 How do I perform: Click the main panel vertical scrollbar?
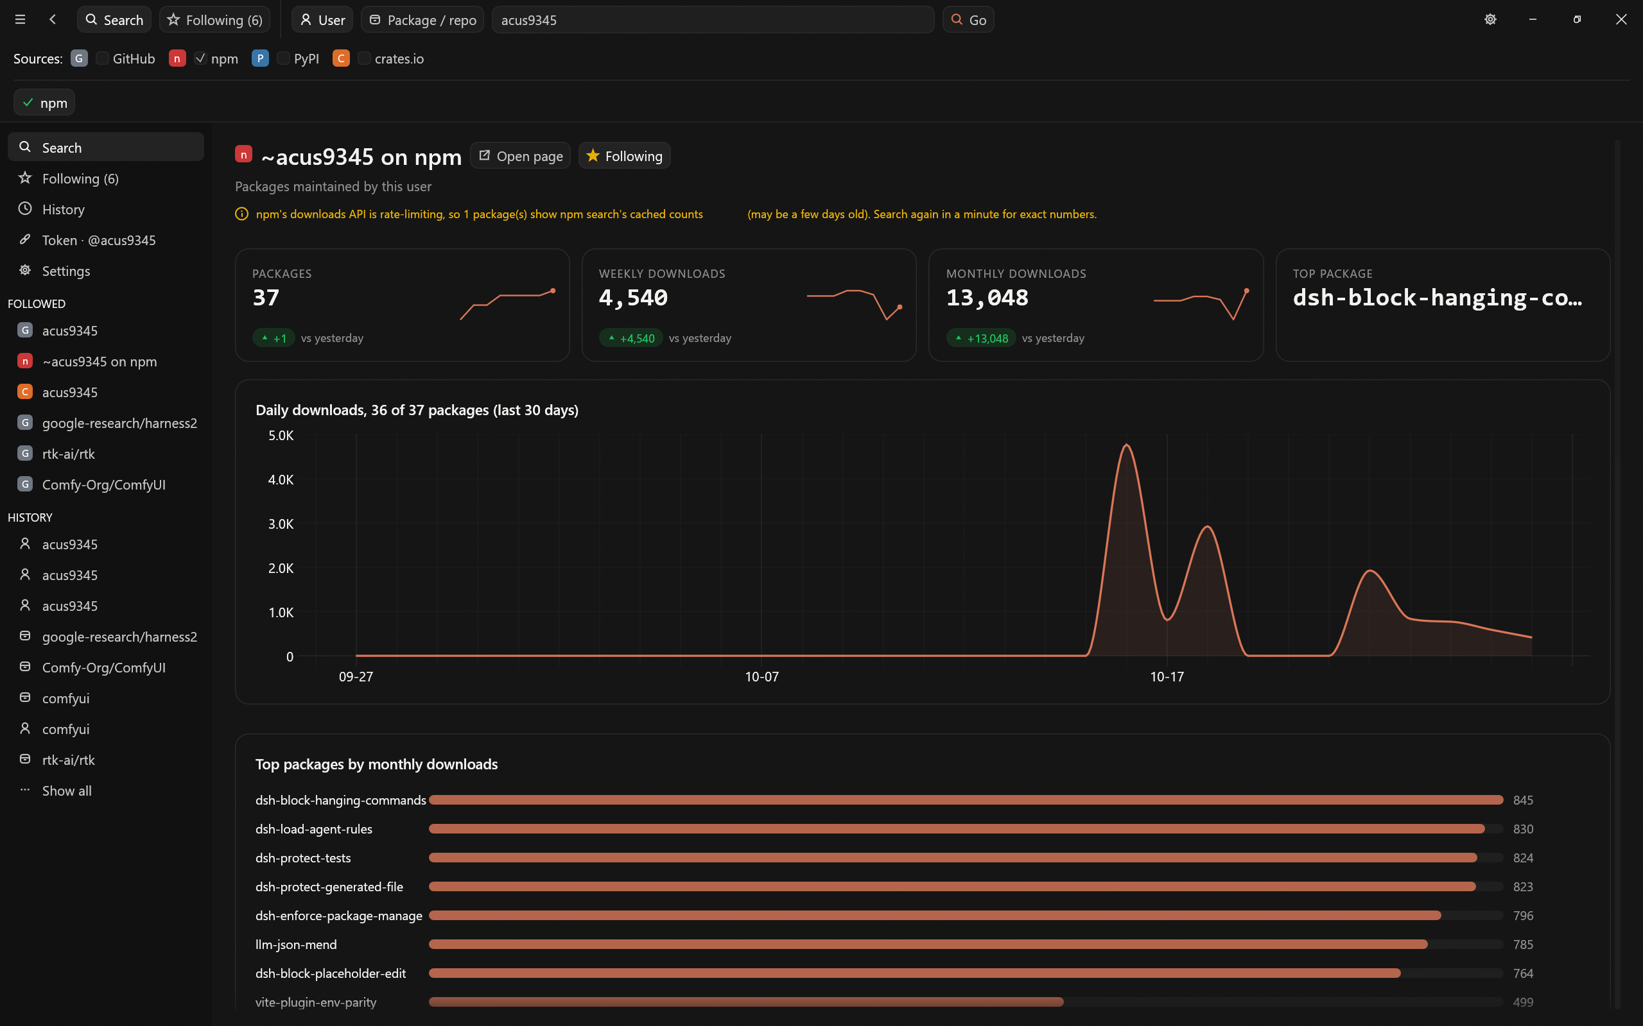(1617, 574)
